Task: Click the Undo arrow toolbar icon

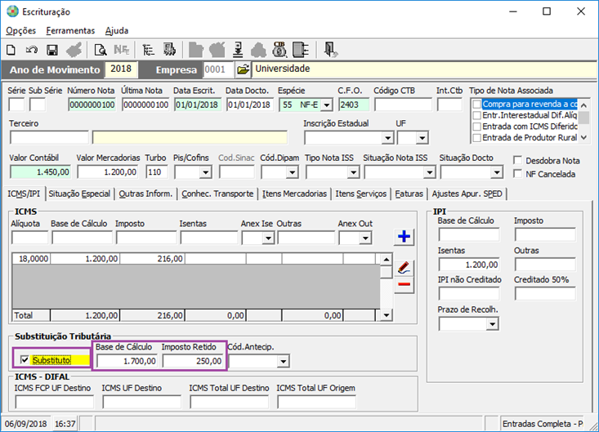Action: 32,50
